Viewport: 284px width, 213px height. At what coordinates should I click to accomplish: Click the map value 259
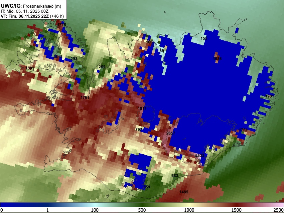point(102,67)
